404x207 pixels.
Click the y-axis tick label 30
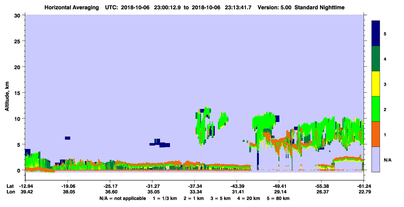[18, 15]
